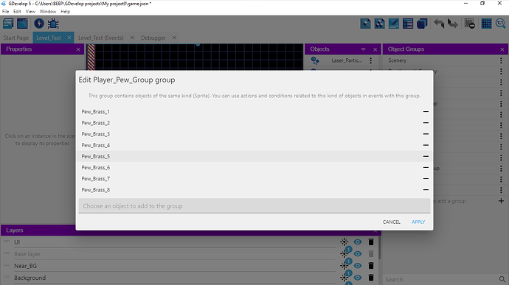Remove Pew_Brass_1 from the group

click(x=426, y=111)
